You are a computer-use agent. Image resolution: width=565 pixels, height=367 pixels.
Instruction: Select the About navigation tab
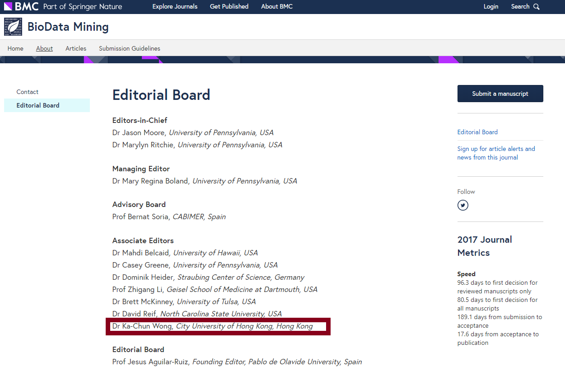pyautogui.click(x=44, y=48)
